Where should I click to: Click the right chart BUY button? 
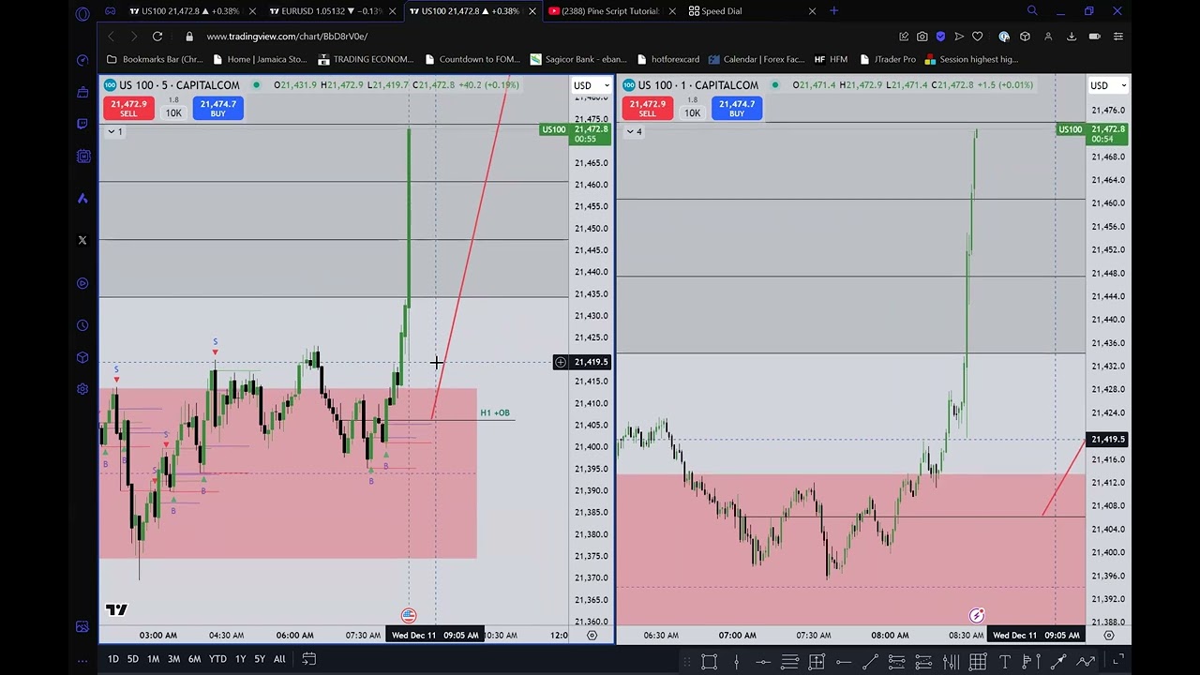pos(736,109)
